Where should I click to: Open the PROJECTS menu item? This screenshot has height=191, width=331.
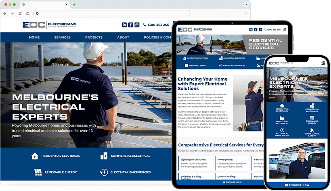(x=94, y=38)
